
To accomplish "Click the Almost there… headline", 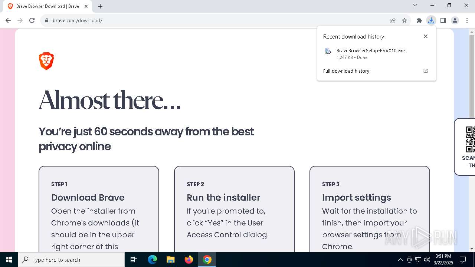I will (109, 100).
